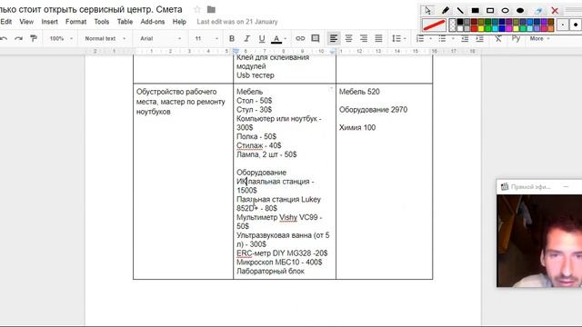The image size is (582, 327).
Task: Pick the yellow color swatch
Action: 481,28
